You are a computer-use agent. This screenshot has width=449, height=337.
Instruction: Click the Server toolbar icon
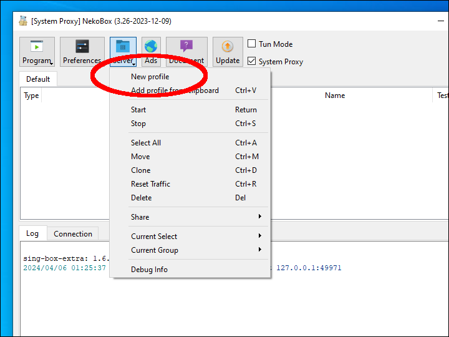click(123, 49)
